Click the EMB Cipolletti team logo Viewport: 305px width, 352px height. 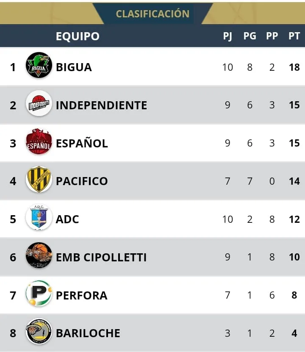point(39,256)
